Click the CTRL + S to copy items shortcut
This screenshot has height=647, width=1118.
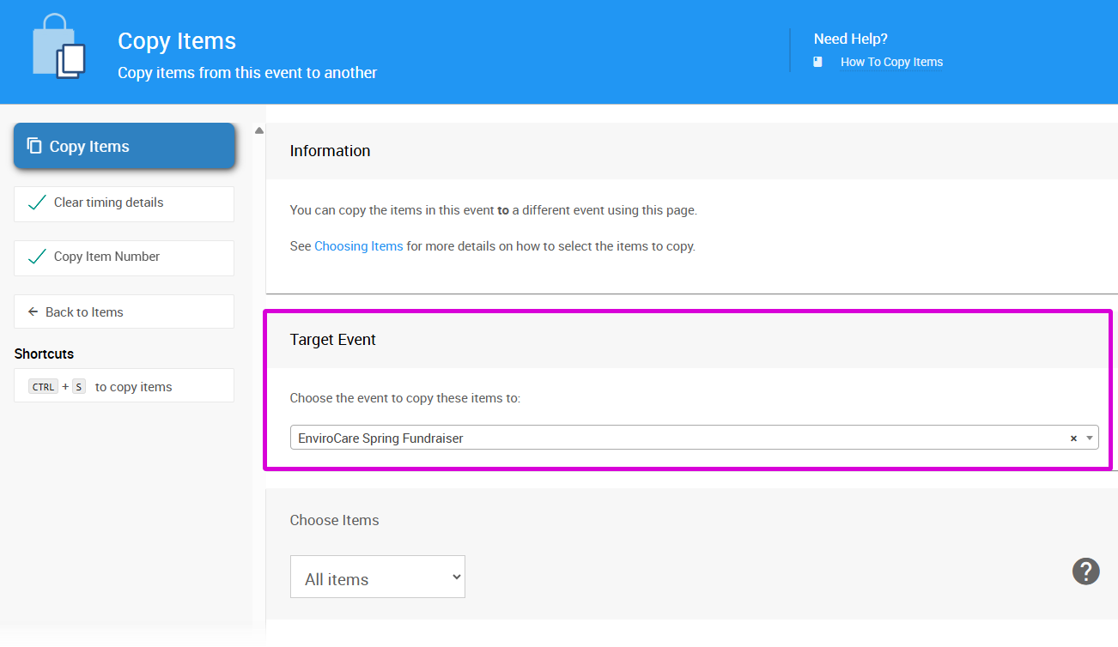124,386
